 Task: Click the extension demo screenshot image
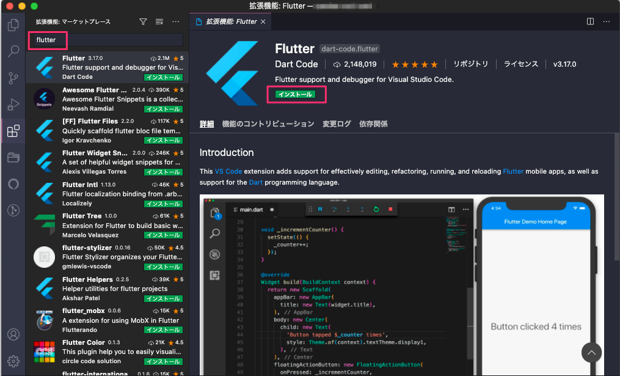402,285
